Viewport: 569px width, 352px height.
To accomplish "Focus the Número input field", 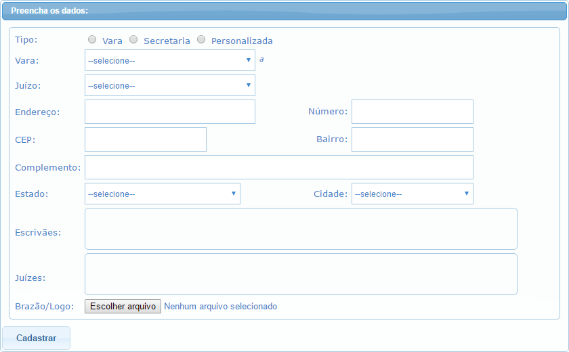I will click(412, 112).
